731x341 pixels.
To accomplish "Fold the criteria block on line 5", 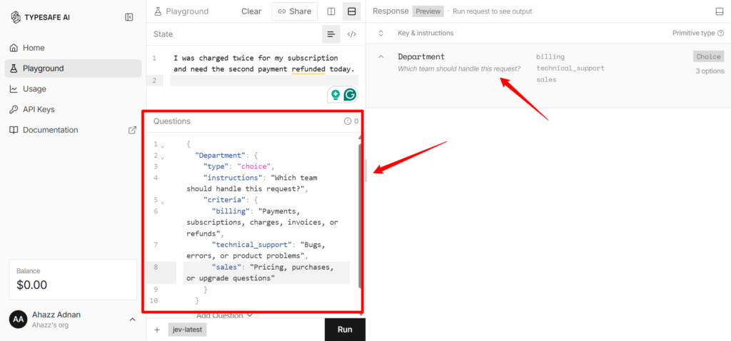I will 162,202.
